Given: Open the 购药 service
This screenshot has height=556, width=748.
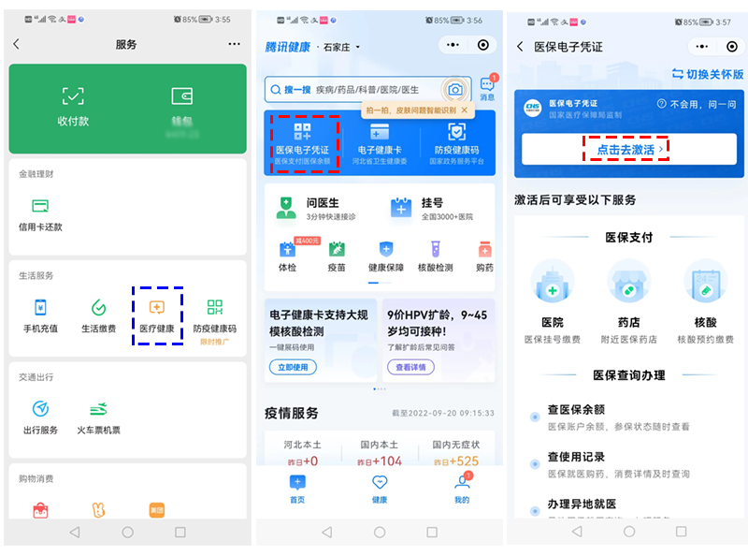Looking at the screenshot, I should point(484,257).
